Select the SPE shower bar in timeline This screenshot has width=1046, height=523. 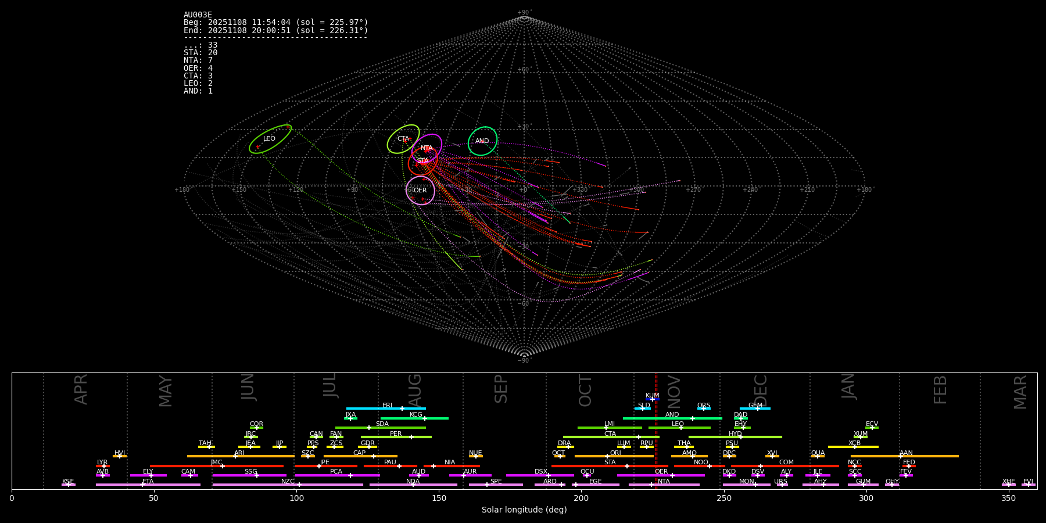[x=496, y=485]
